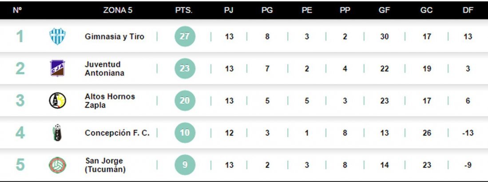Click the DF column header
The width and height of the screenshot is (488, 182).
(x=468, y=10)
